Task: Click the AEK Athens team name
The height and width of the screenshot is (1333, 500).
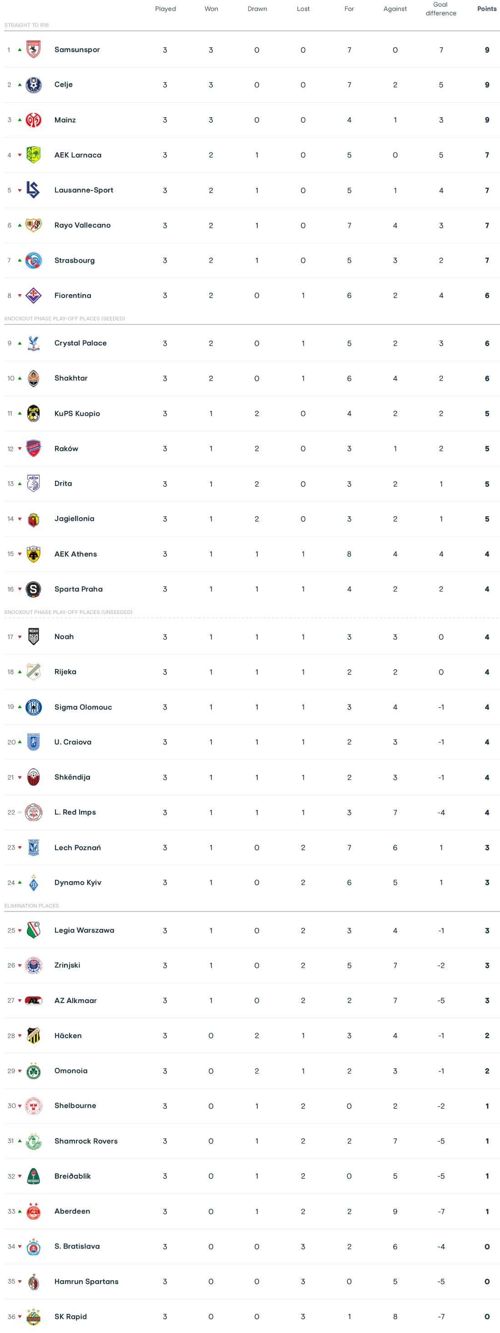Action: point(75,554)
